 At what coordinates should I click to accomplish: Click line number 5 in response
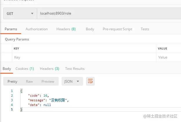(12, 109)
